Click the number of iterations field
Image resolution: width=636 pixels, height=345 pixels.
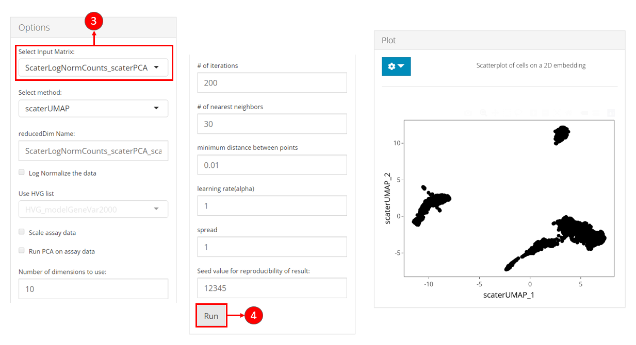pyautogui.click(x=272, y=82)
